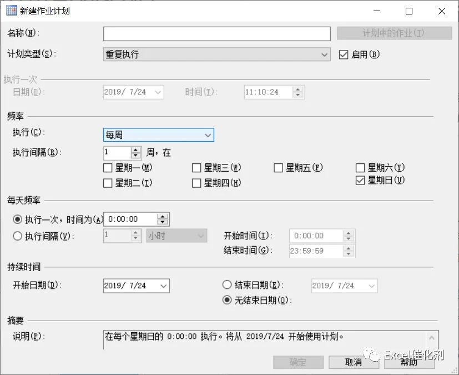Maximize the 新建作业计划 dialog window
Screen dimensions: 459x375
coord(409,11)
